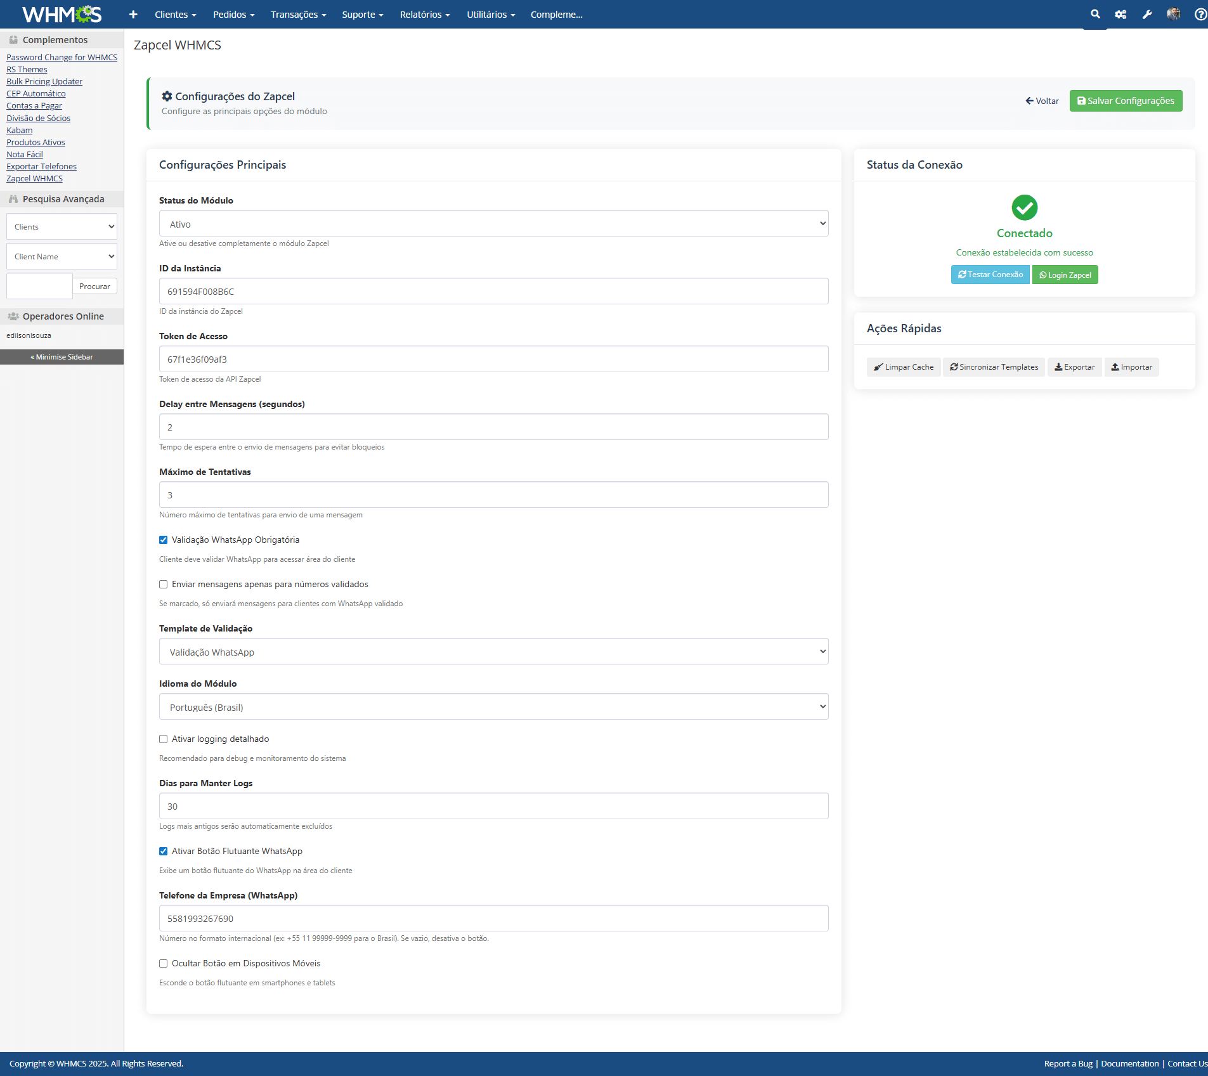Open the Exportar Telefones sidebar link
Viewport: 1208px width, 1076px height.
[41, 167]
